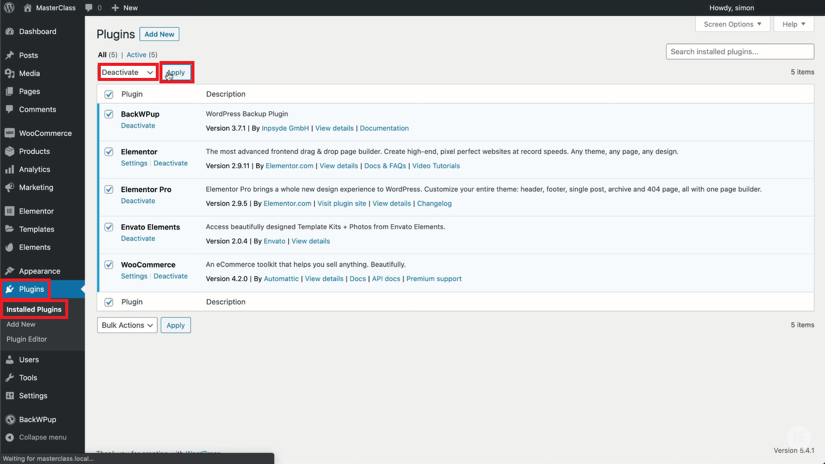
Task: Click the MasterClass home icon
Action: point(28,8)
